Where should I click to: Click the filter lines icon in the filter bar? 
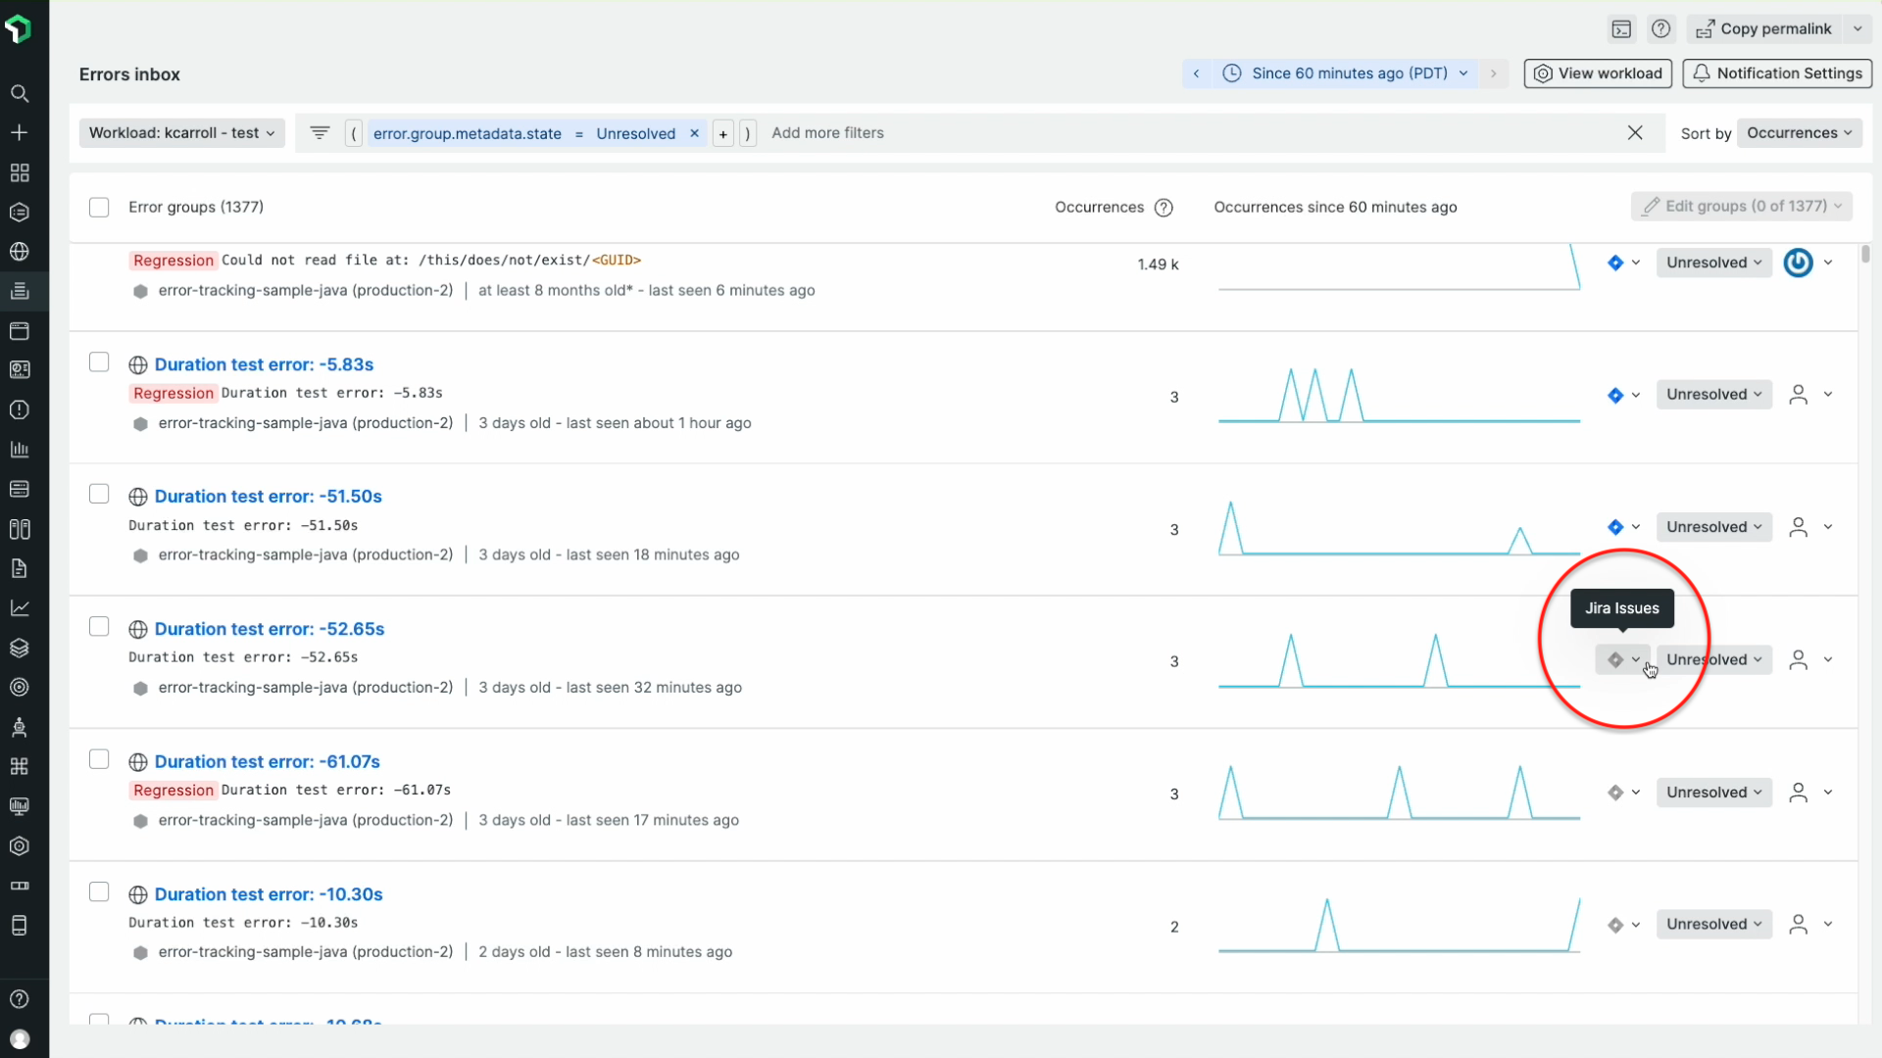[x=320, y=133]
